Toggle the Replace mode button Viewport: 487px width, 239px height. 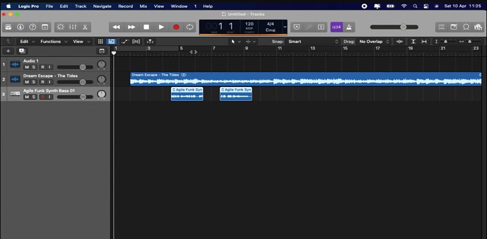coord(296,27)
